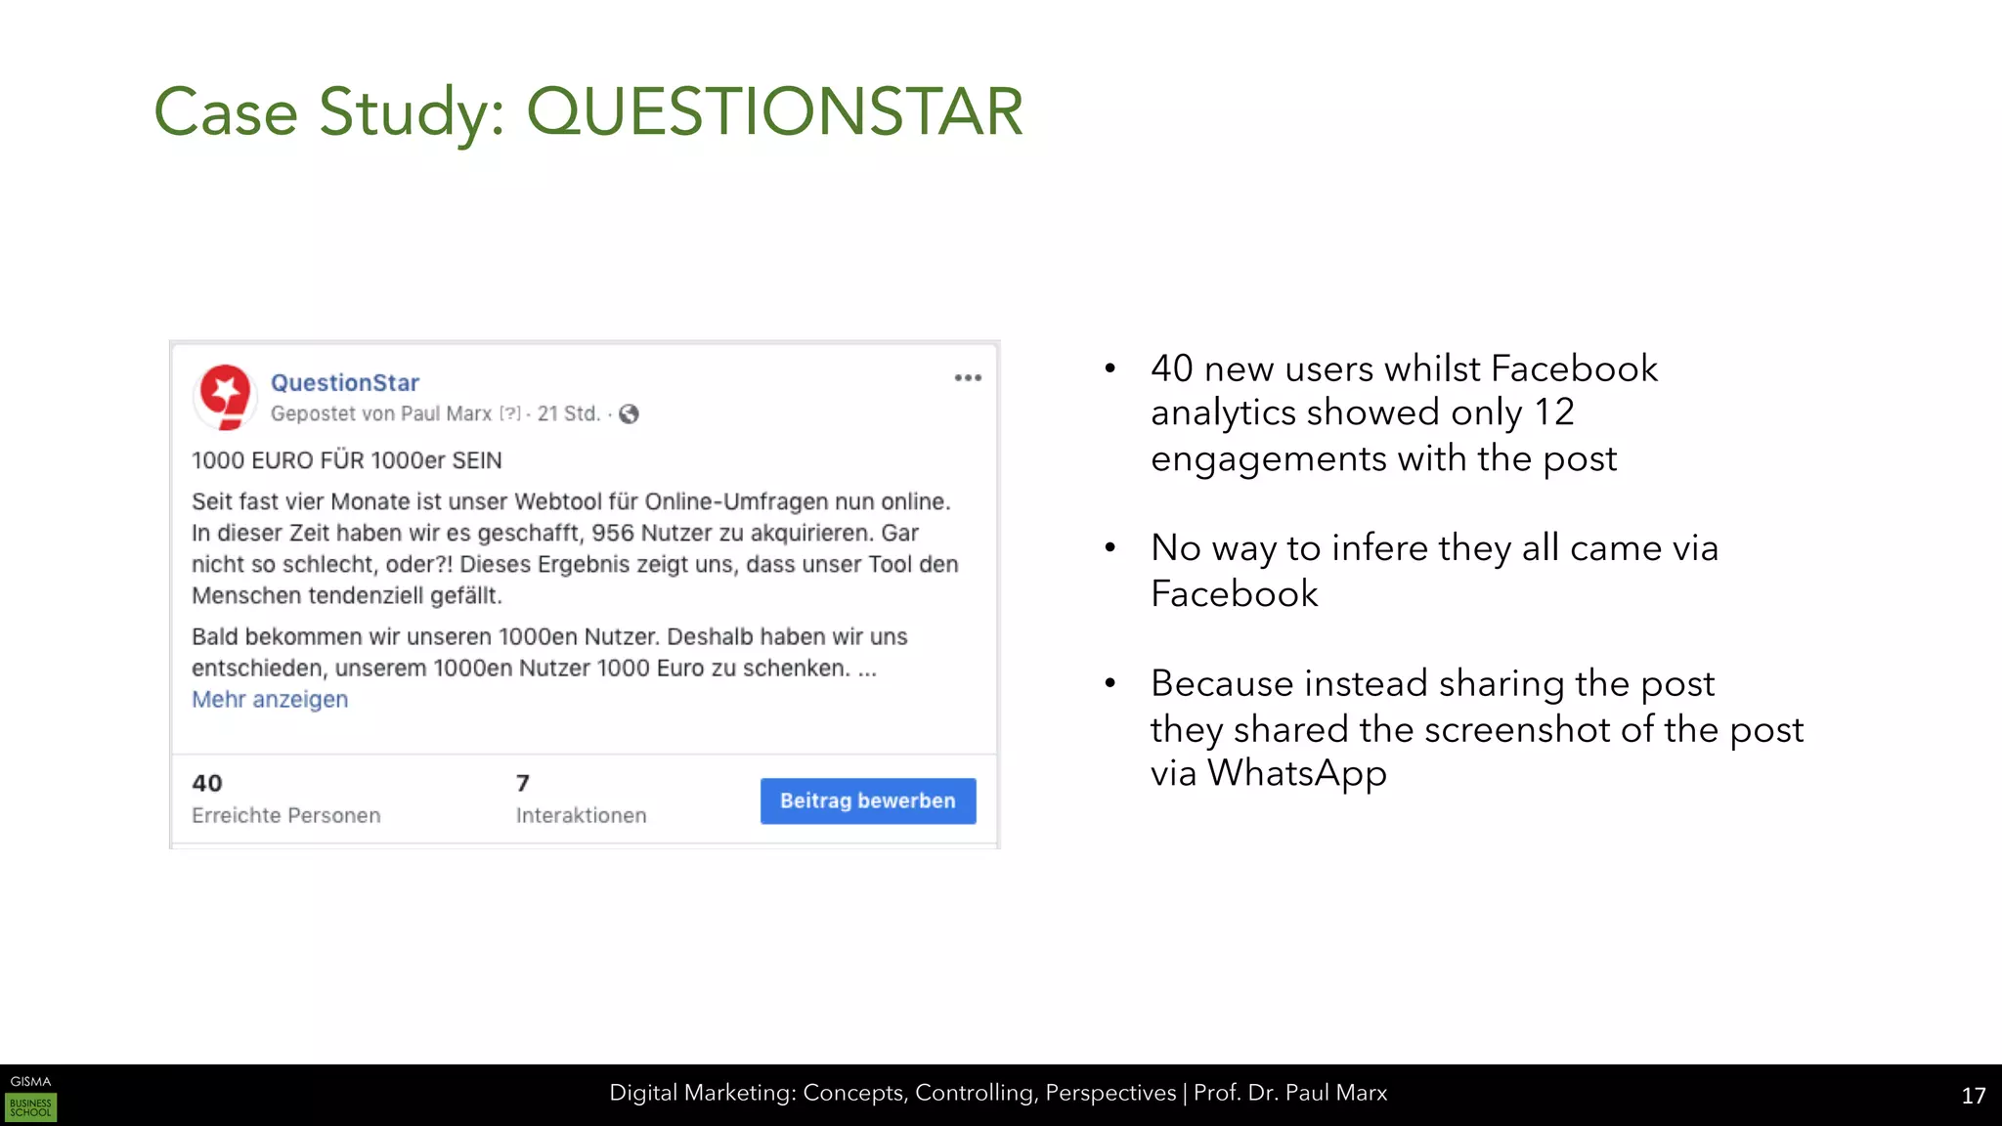Click the 'Beitrag bewerben' button
The image size is (2002, 1126).
[x=868, y=801]
